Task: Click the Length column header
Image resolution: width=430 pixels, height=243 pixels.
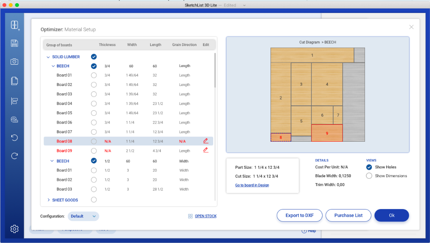Action: (x=155, y=45)
